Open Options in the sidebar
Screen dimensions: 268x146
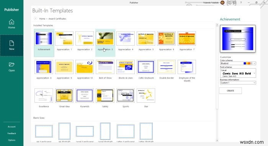coord(11,140)
